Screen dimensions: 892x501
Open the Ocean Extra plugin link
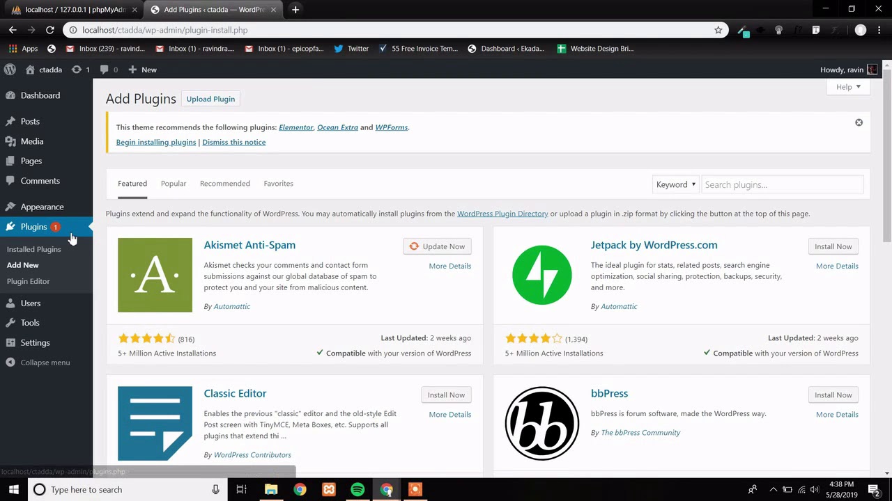pos(337,127)
